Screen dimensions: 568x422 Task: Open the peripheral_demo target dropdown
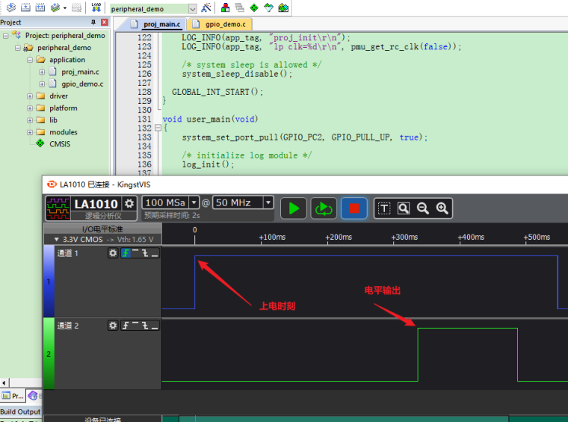click(192, 8)
